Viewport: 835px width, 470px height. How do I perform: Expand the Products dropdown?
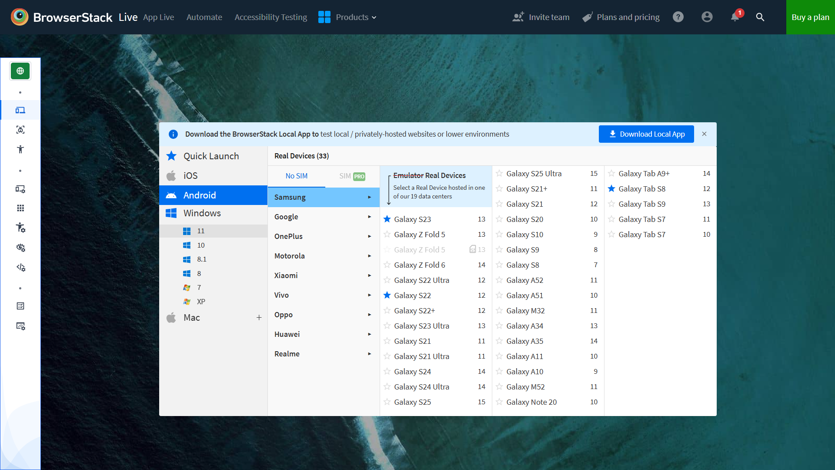click(356, 17)
